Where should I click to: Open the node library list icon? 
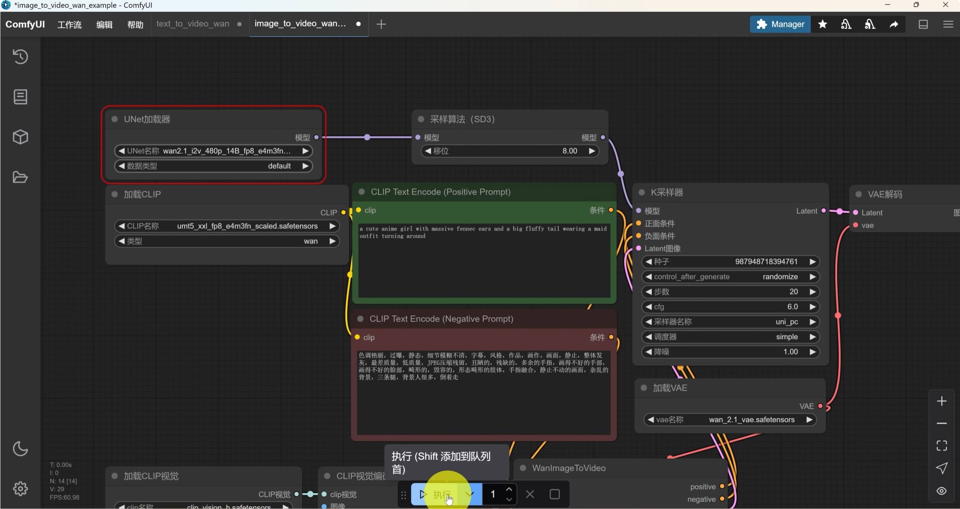[x=20, y=97]
